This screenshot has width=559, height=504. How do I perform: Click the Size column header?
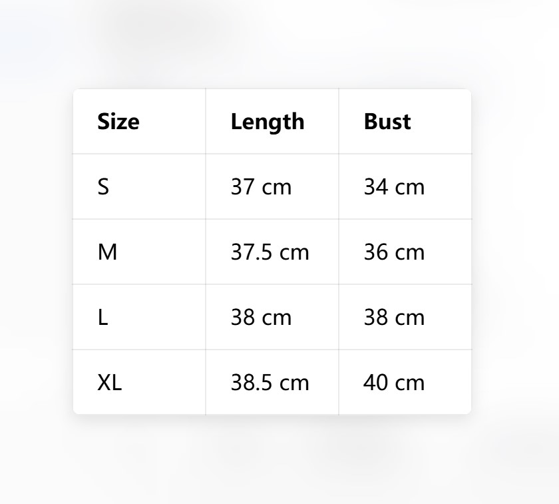(x=118, y=122)
